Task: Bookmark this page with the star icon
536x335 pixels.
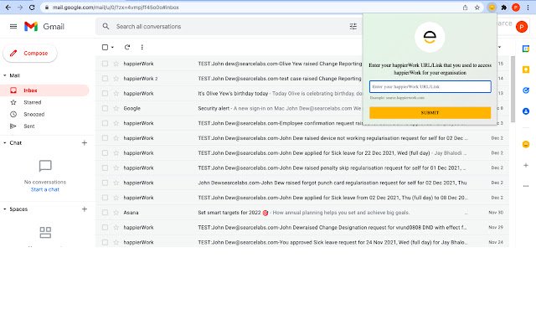Action: coord(477,8)
